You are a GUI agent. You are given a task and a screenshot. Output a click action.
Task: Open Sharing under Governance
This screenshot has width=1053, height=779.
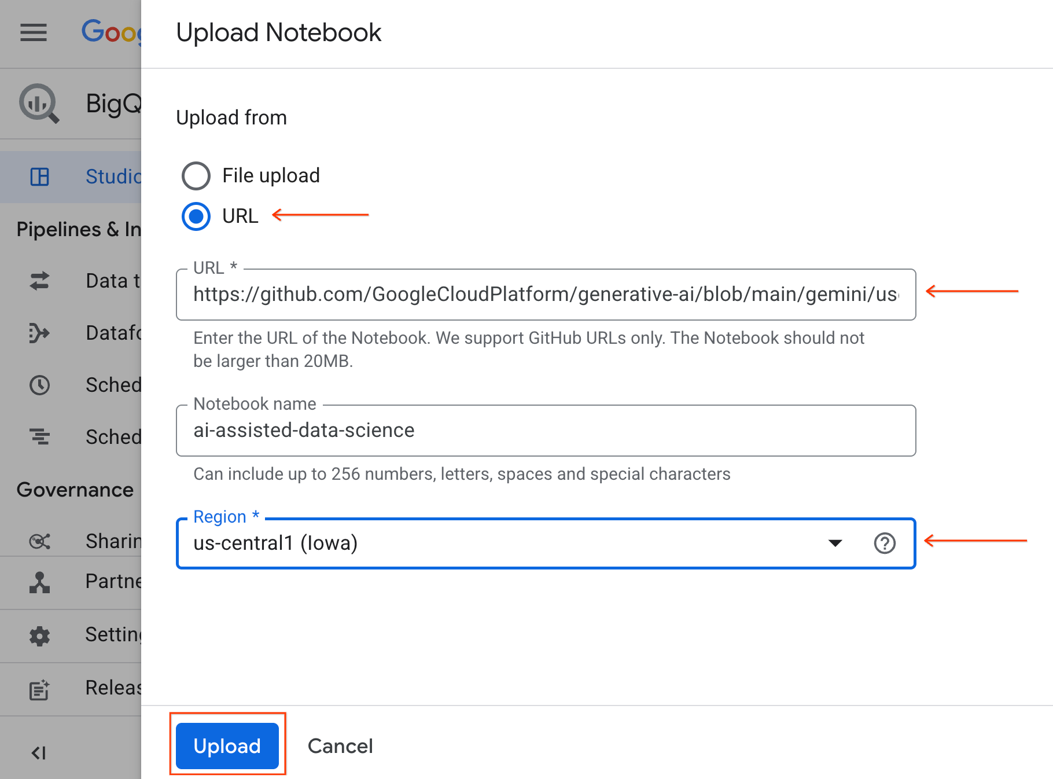pos(39,541)
